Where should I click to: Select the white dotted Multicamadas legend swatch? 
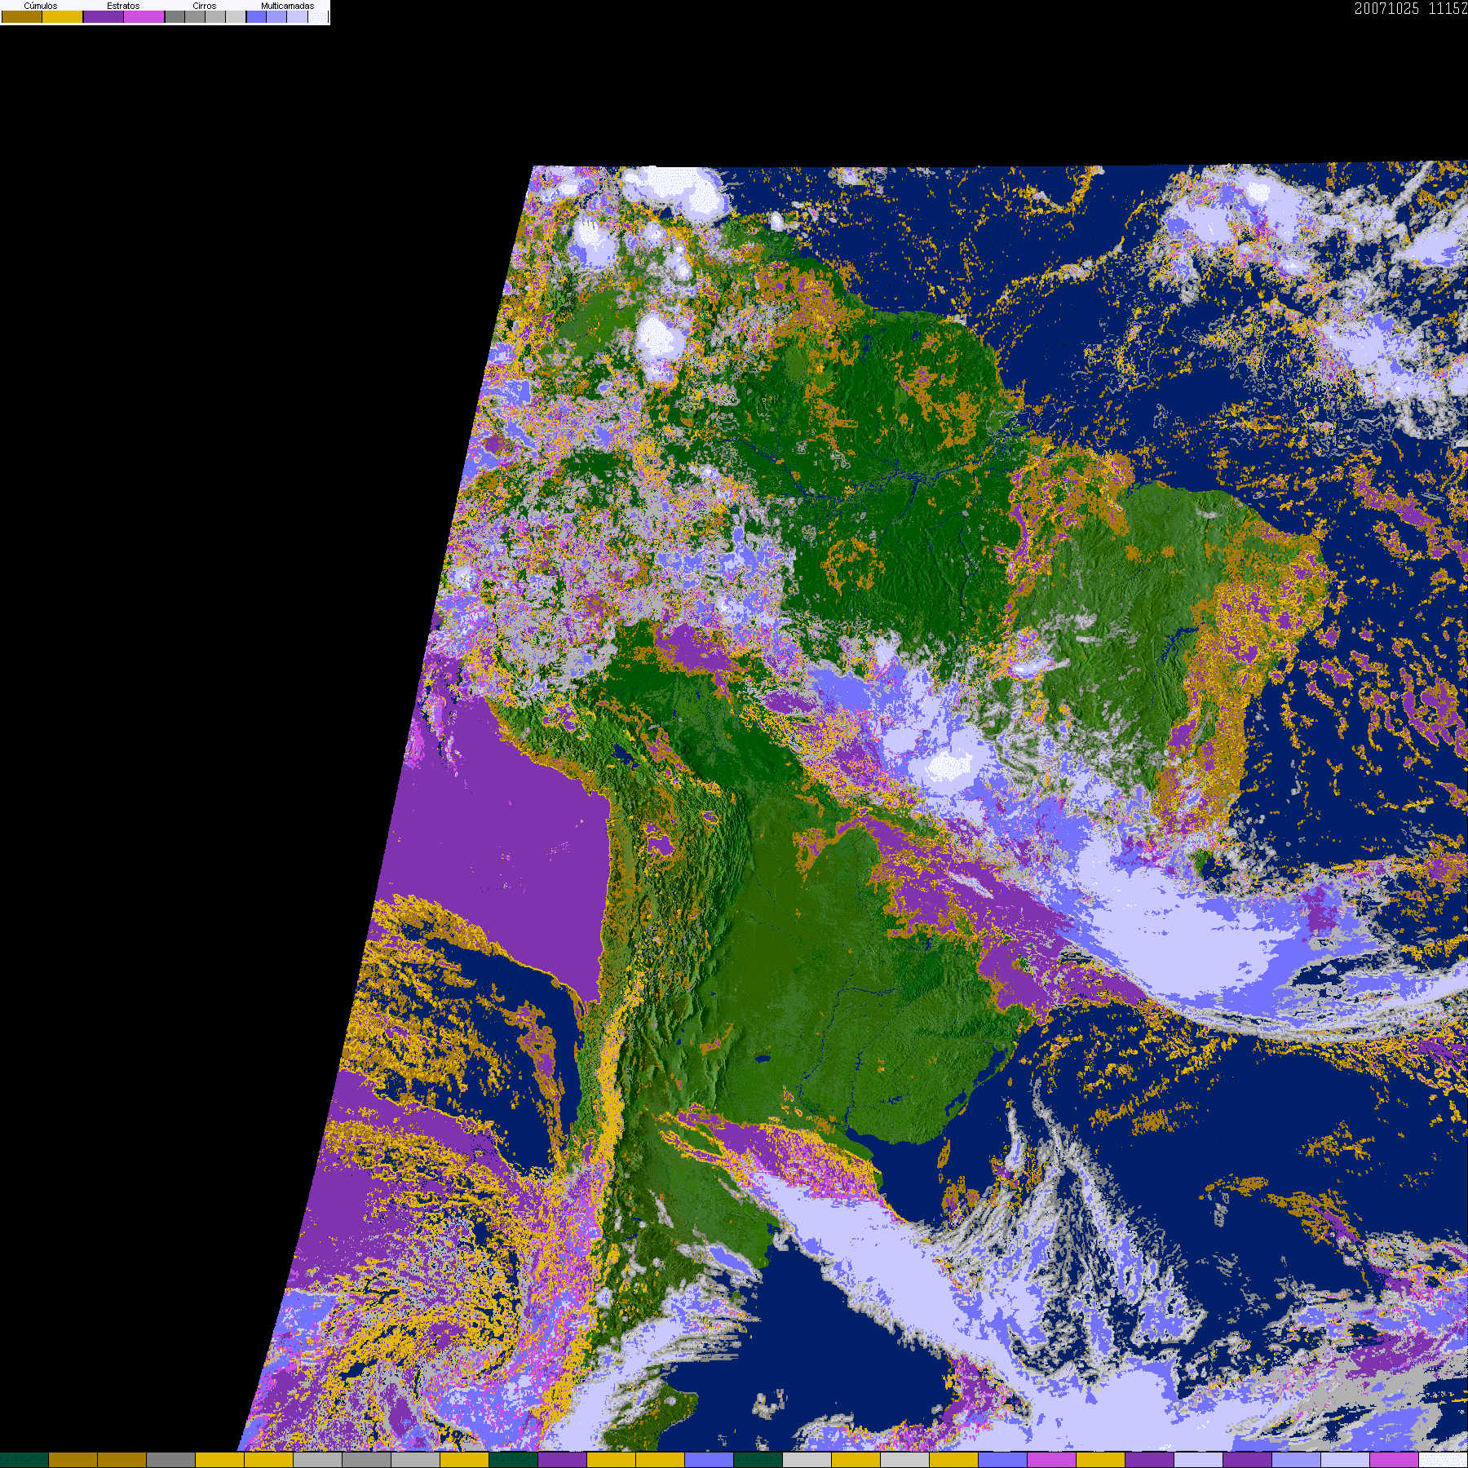(x=318, y=16)
